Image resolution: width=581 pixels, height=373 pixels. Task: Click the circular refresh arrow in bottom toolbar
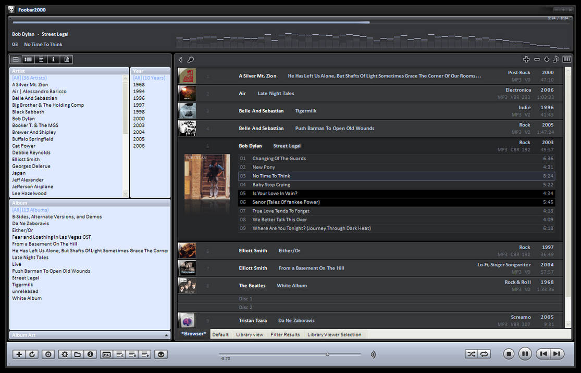32,354
